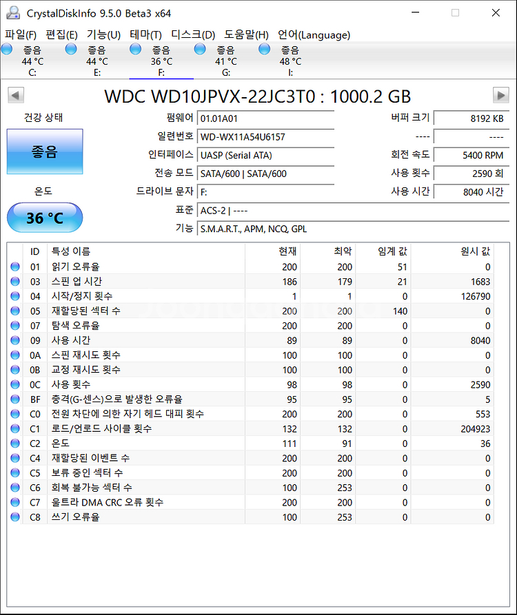517x615 pixels.
Task: Select the 로드/언로드 사이클 횟수 row
Action: coord(250,428)
